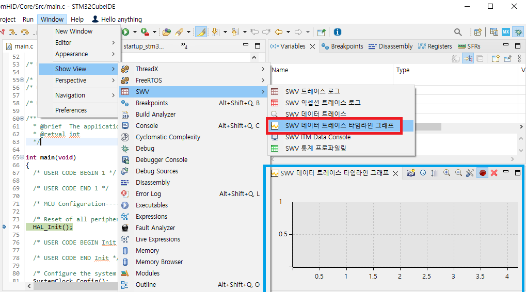Viewport: 526px width, 292px height.
Task: Click the yellow Back arrow in the toolbar
Action: pos(278,32)
